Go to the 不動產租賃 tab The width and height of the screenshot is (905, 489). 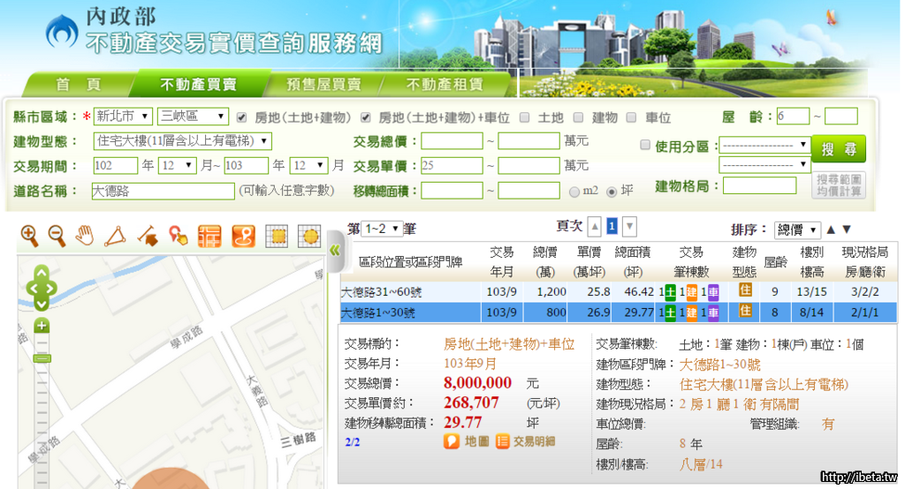[x=445, y=85]
